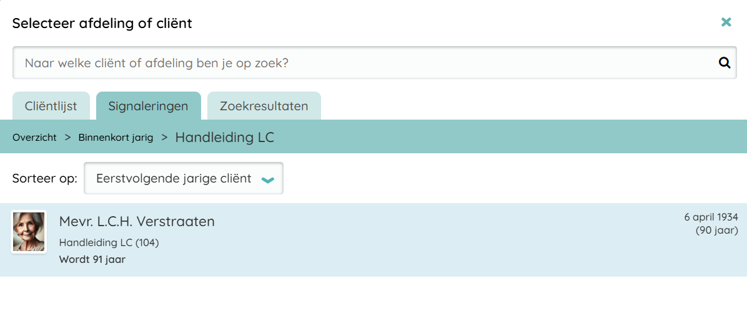Click the Sorteer op label
Image resolution: width=747 pixels, height=309 pixels.
coord(44,179)
